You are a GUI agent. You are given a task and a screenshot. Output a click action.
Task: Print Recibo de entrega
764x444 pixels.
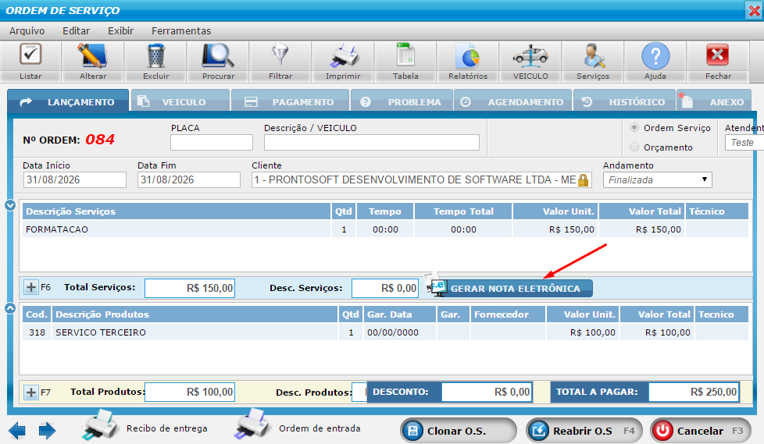(145, 425)
